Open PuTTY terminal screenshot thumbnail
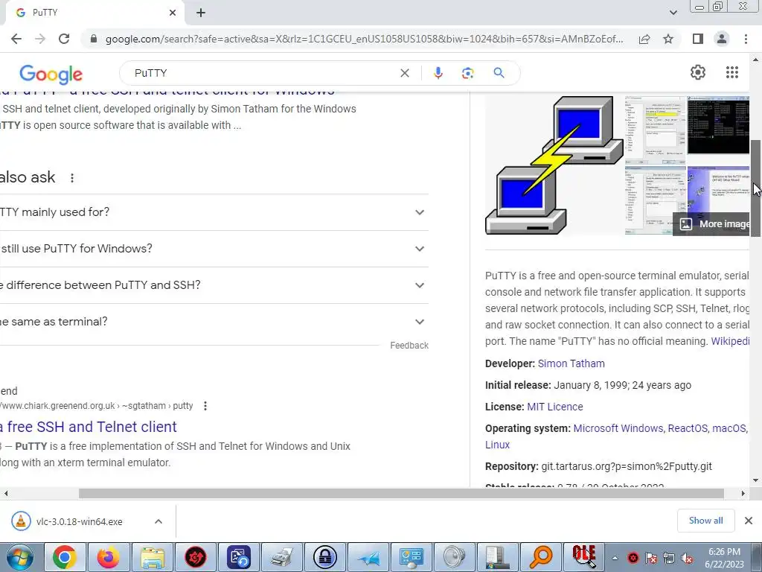762x572 pixels. (x=718, y=125)
